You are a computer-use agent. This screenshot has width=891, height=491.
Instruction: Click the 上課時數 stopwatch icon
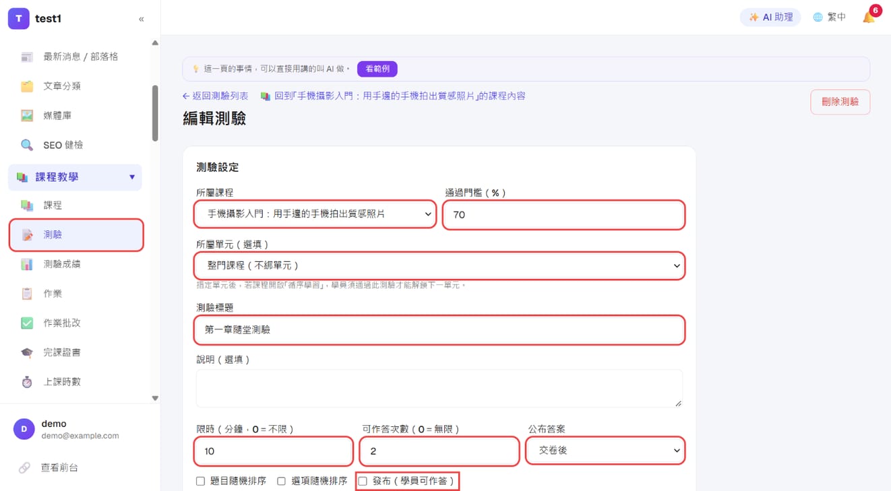click(27, 382)
